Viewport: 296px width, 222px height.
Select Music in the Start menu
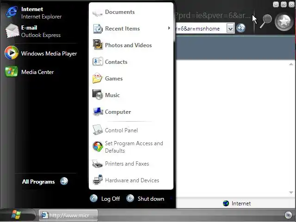131,95
